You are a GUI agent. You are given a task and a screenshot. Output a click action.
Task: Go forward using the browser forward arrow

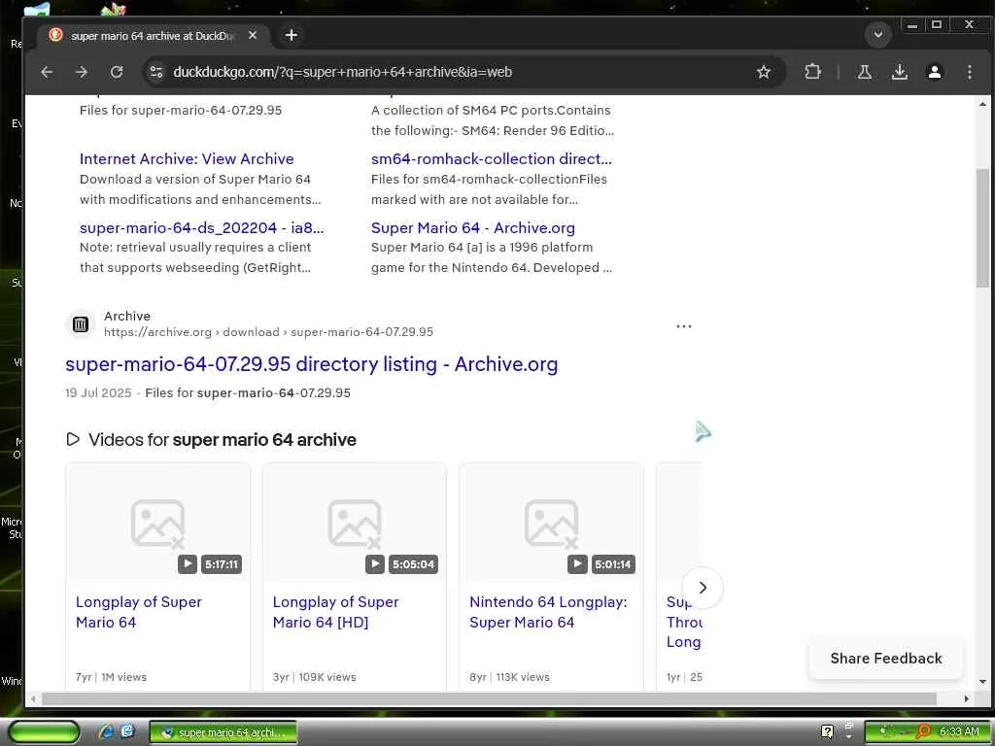point(82,72)
